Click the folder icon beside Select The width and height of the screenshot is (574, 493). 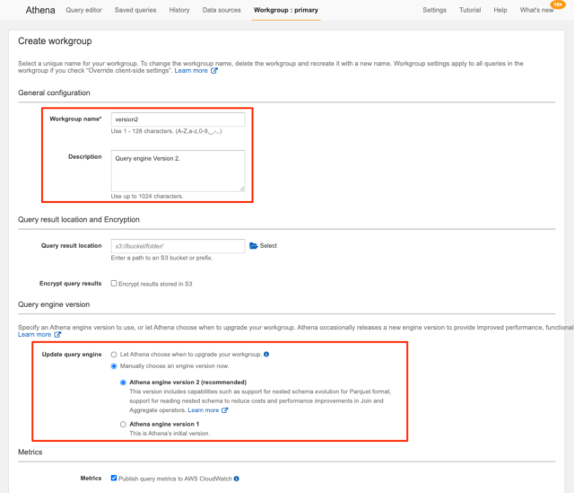(253, 245)
